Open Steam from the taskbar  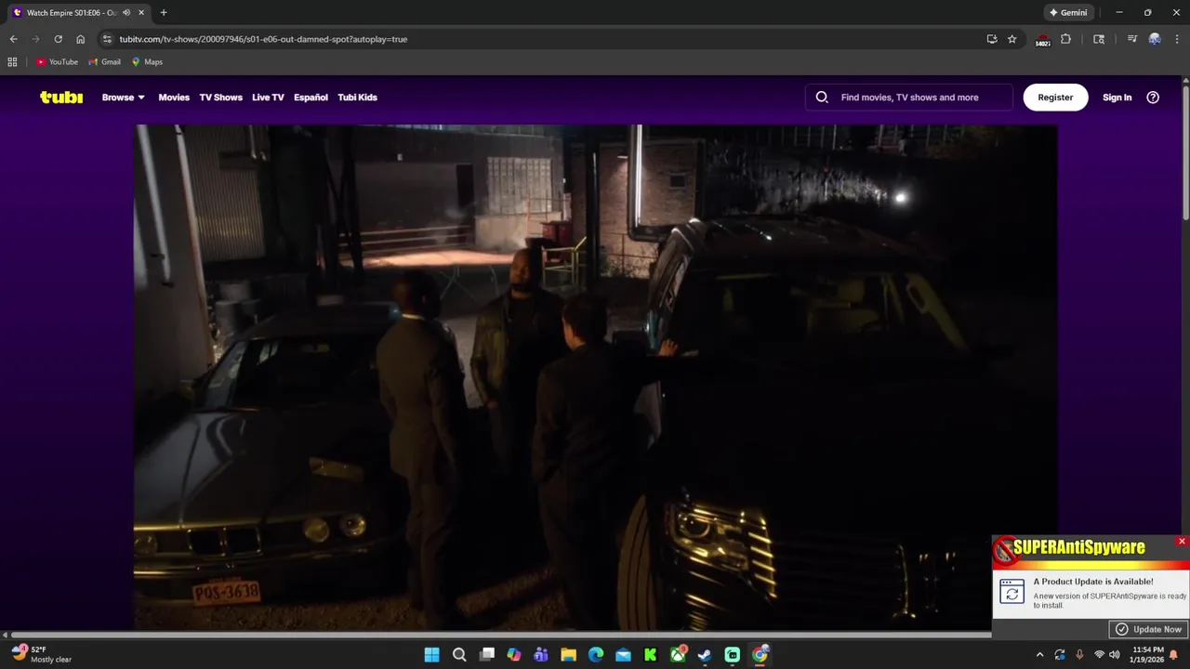[705, 654]
